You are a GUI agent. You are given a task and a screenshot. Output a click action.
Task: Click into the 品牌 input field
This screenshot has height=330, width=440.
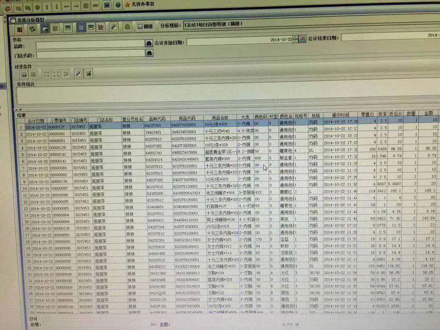coord(89,45)
